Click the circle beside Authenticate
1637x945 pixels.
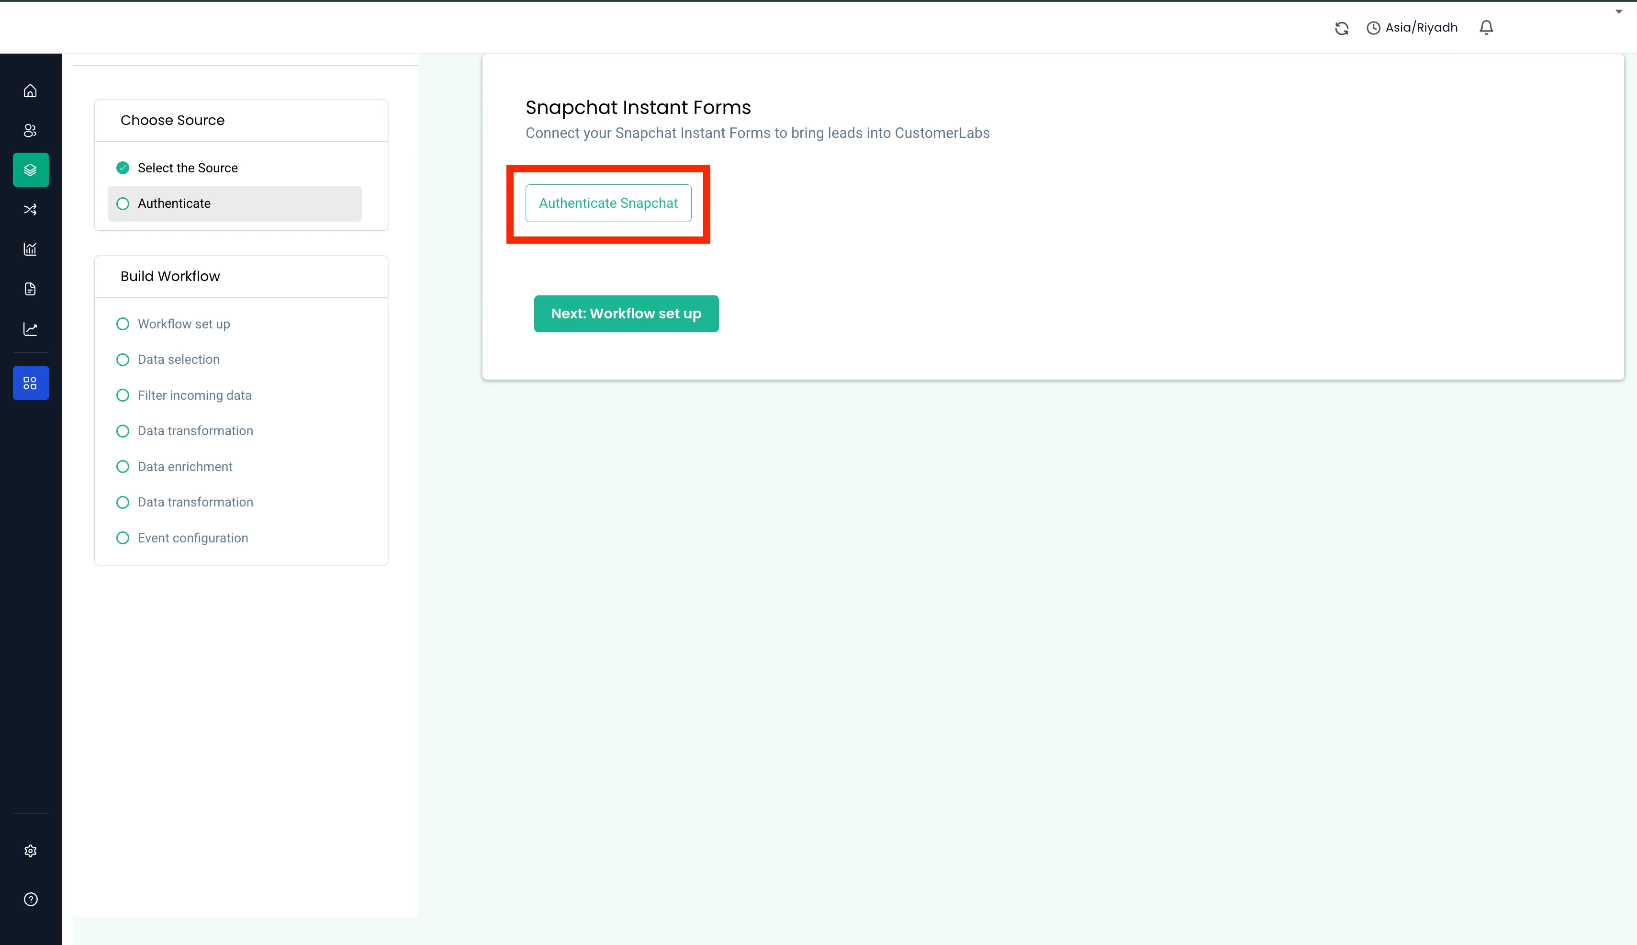(123, 204)
